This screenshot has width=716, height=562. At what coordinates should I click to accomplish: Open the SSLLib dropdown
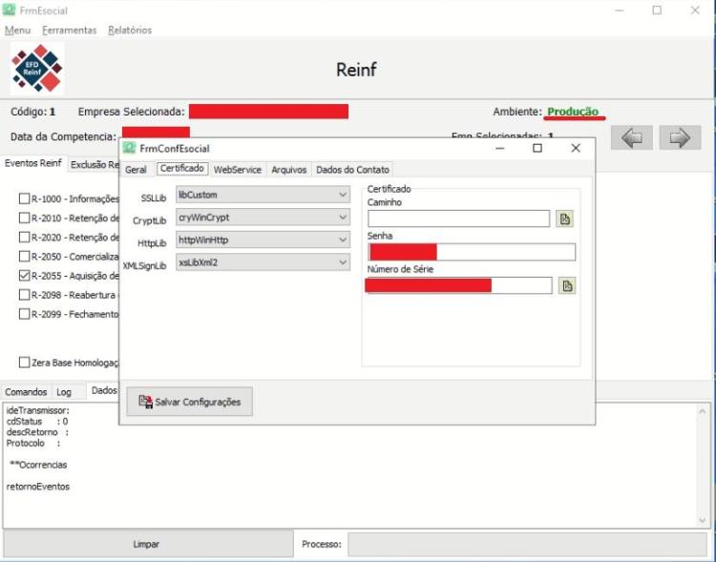click(x=263, y=195)
